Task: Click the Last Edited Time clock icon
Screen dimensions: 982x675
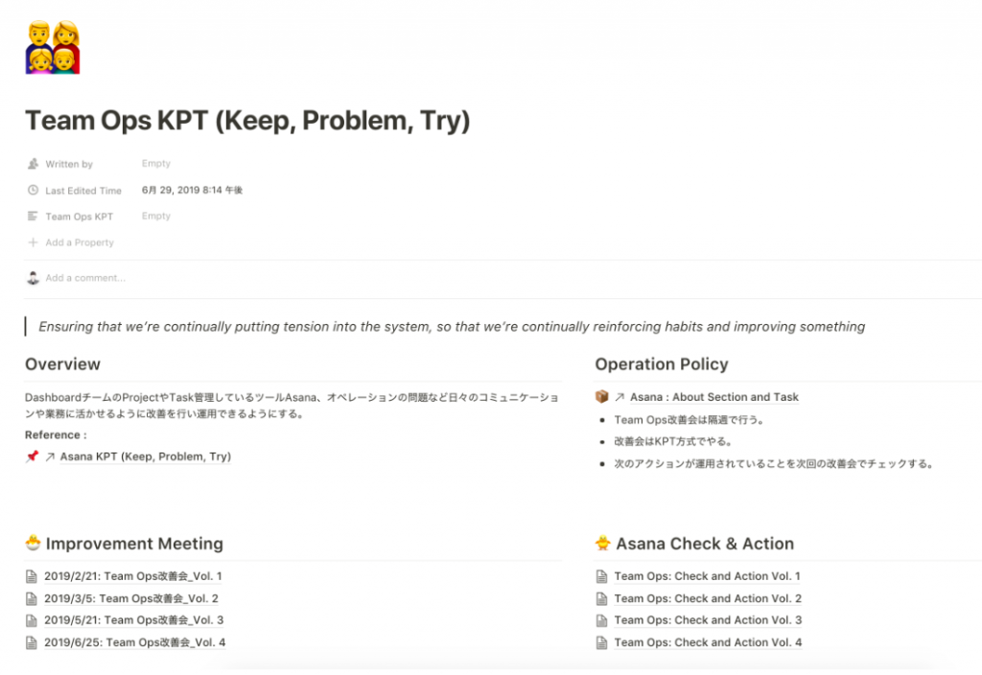Action: pos(34,191)
